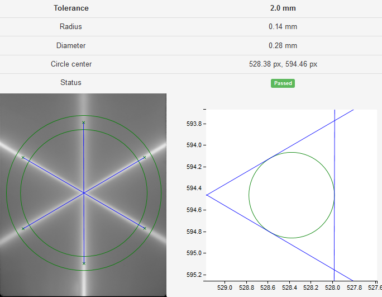The width and height of the screenshot is (382, 297).
Task: Select the Tolerance header cell
Action: 71,8
